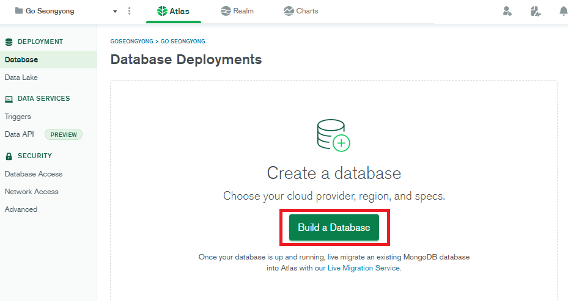Click the invite user icon

pos(507,11)
